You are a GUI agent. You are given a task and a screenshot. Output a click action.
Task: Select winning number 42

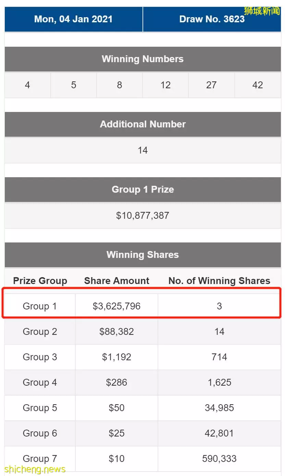click(x=258, y=85)
